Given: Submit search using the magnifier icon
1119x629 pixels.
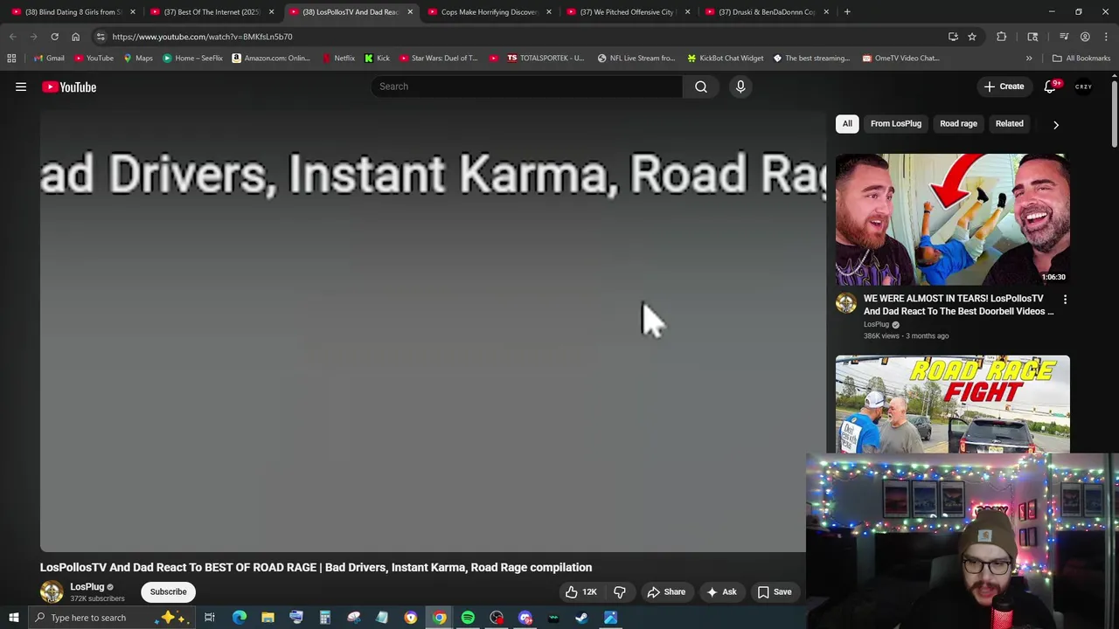Looking at the screenshot, I should 701,86.
